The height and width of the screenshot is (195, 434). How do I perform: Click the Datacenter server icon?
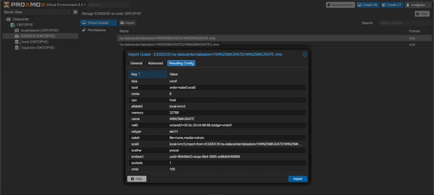pyautogui.click(x=8, y=19)
